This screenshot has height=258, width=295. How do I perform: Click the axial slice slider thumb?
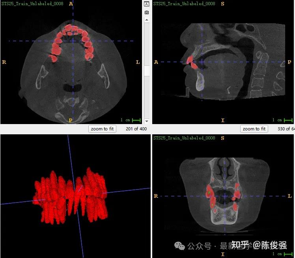[147, 71]
